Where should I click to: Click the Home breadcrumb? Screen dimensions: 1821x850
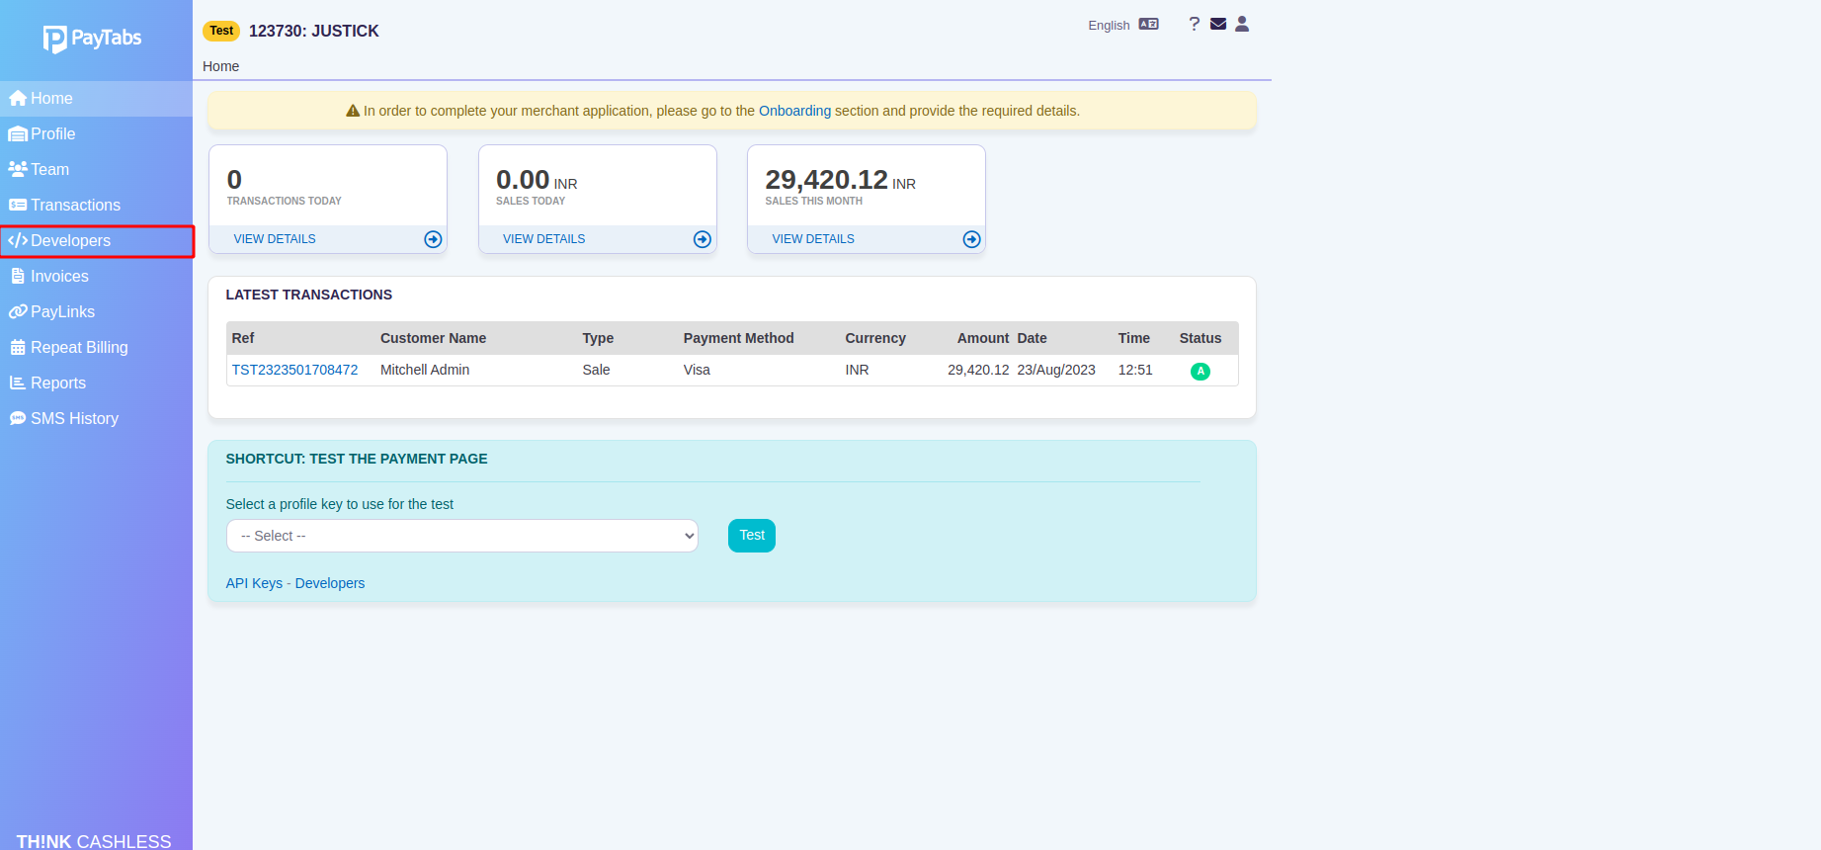(221, 66)
